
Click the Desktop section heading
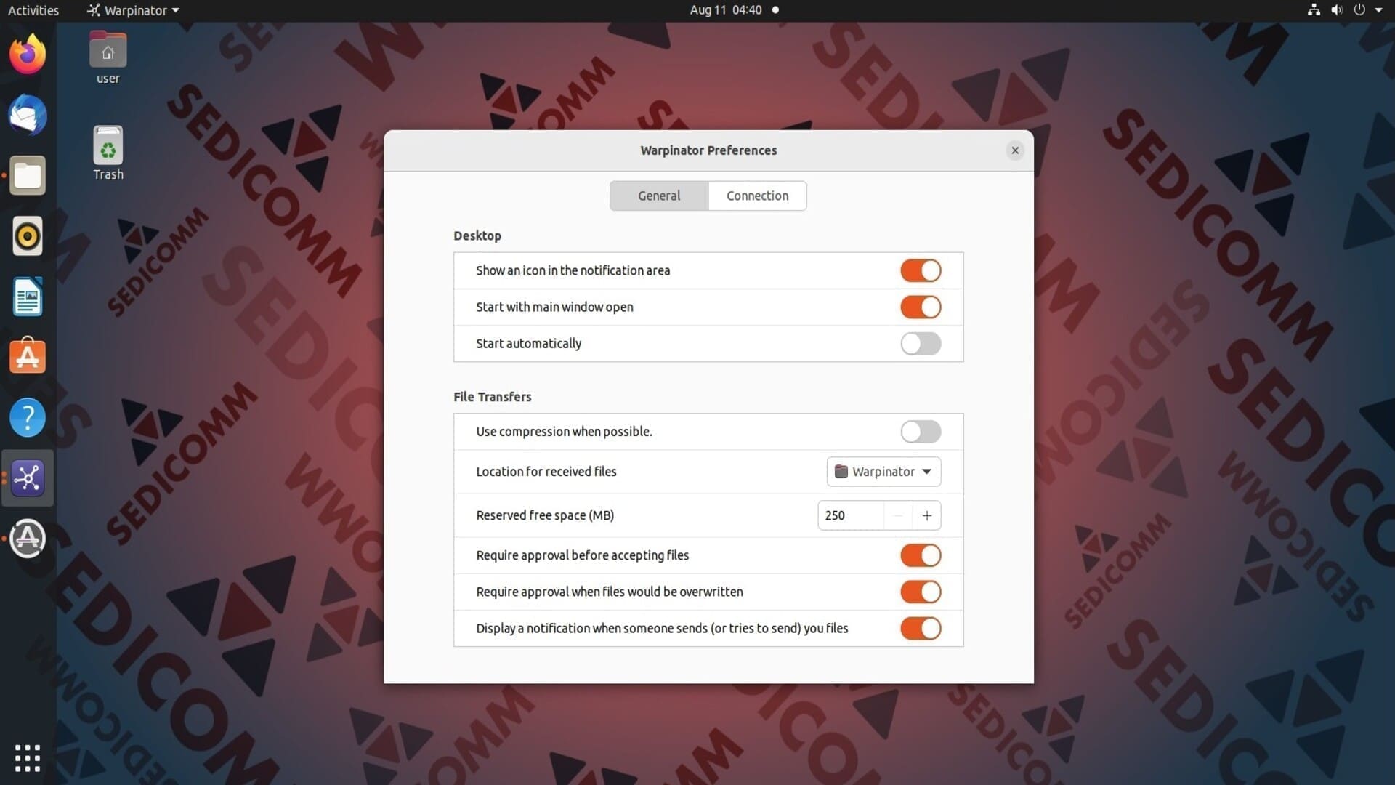pyautogui.click(x=477, y=235)
